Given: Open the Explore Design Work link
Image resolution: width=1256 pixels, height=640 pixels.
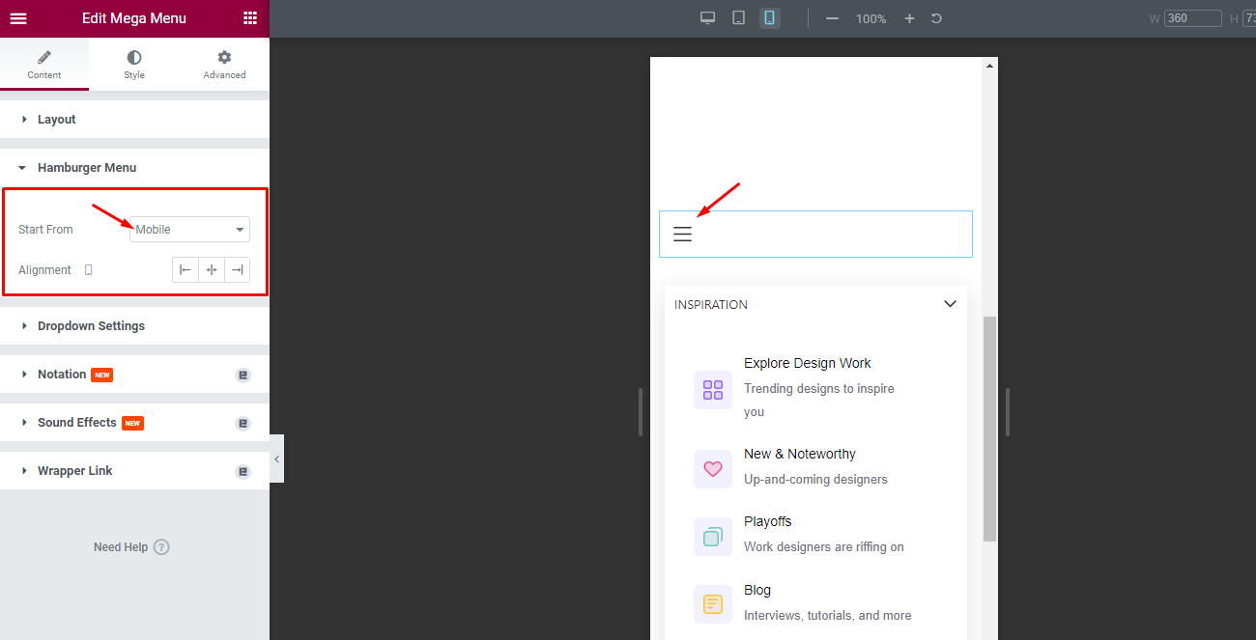Looking at the screenshot, I should click(807, 363).
